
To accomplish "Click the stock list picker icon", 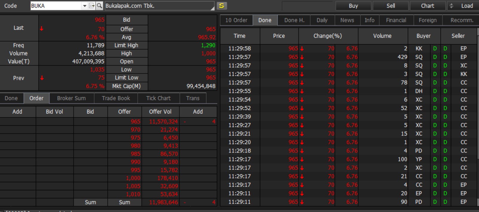I will click(x=92, y=6).
